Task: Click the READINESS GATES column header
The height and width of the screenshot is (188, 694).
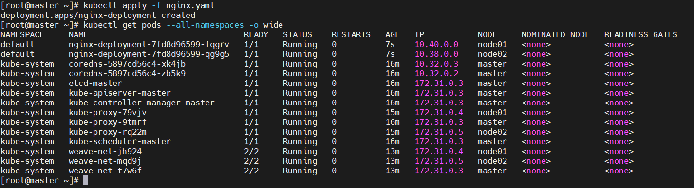Action: (641, 34)
